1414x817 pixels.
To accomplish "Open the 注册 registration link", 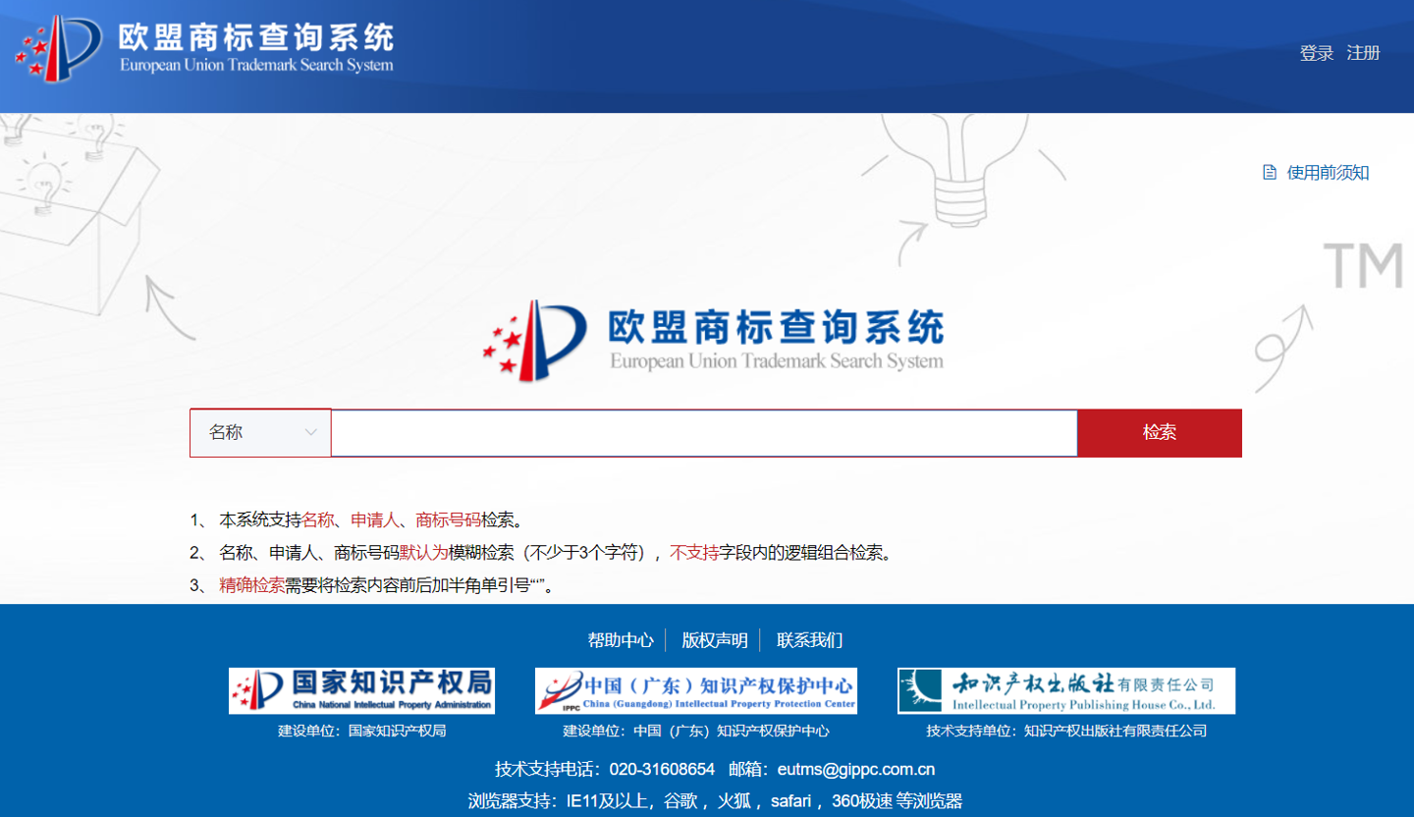I will (1363, 53).
